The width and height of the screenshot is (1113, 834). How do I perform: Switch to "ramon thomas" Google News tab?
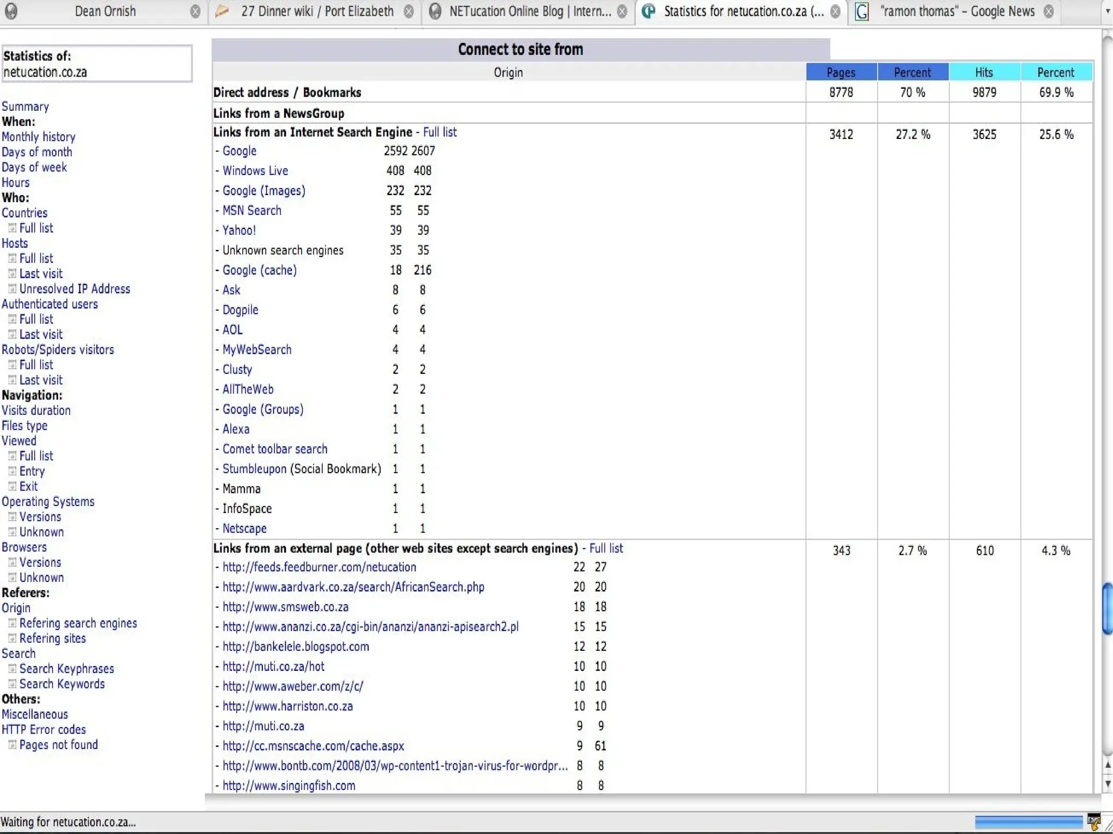pyautogui.click(x=956, y=11)
